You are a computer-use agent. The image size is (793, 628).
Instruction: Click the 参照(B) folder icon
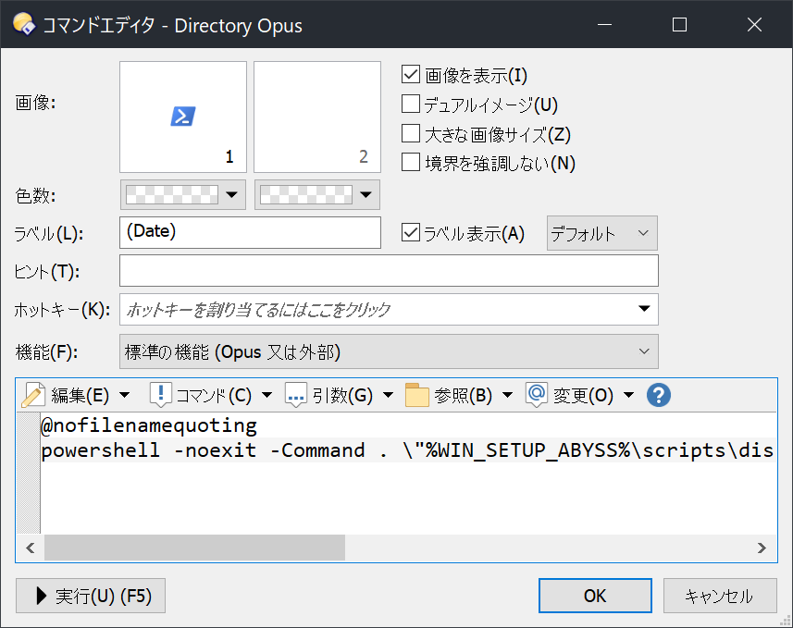tap(416, 396)
